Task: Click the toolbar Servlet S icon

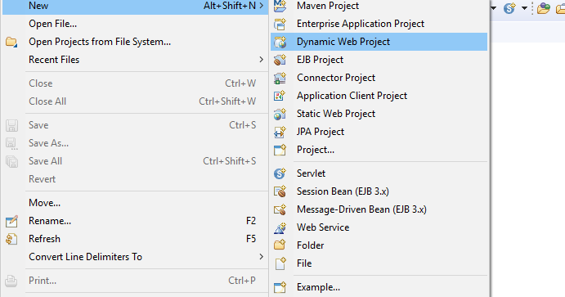Action: click(510, 8)
